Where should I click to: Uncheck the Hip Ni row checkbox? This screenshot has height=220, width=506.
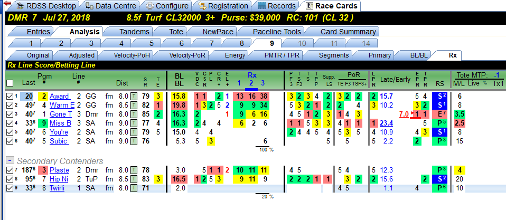(10, 179)
